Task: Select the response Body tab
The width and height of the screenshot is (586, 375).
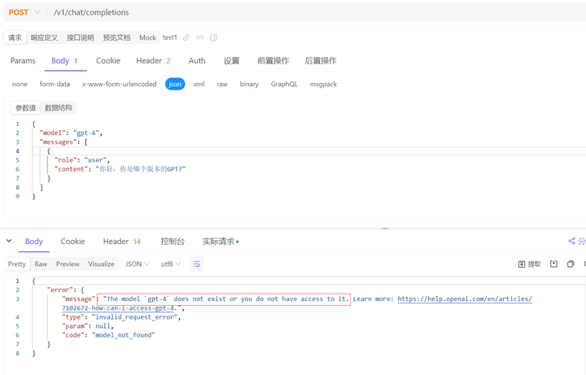Action: click(34, 242)
